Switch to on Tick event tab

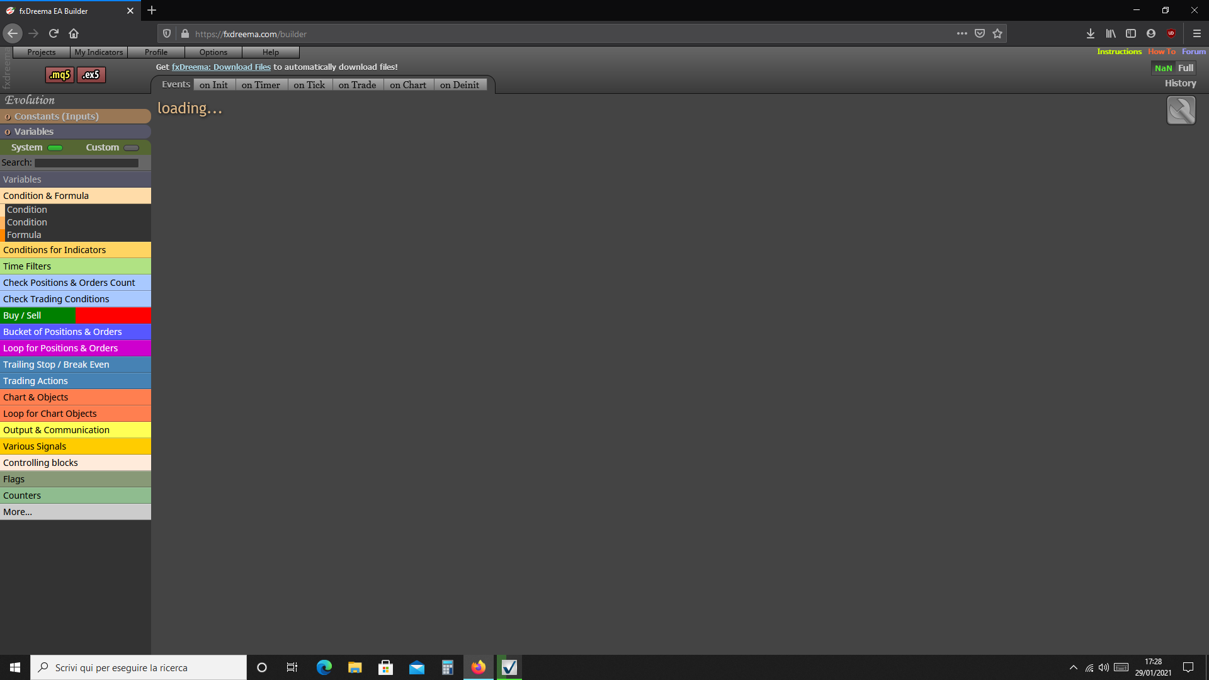(x=309, y=85)
